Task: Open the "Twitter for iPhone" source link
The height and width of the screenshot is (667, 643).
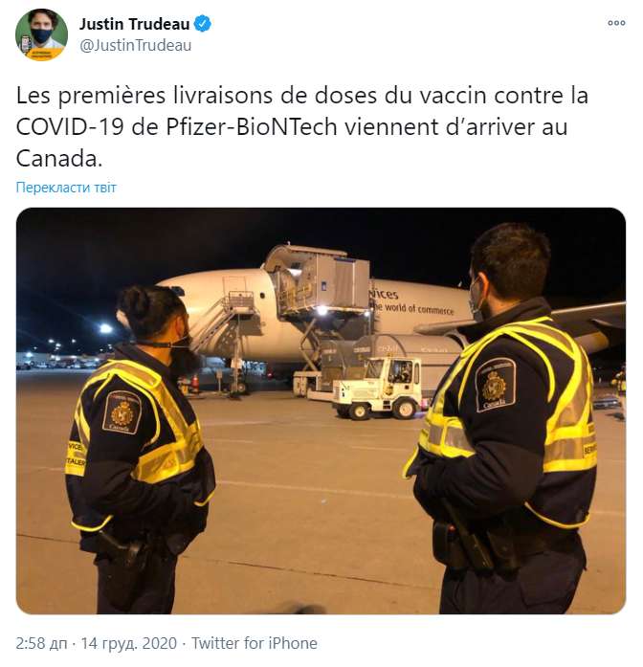Action: (x=255, y=643)
